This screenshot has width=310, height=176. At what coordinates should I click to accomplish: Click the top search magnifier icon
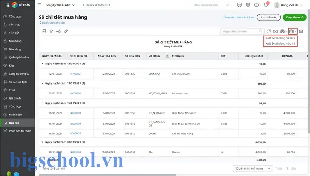click(x=227, y=5)
